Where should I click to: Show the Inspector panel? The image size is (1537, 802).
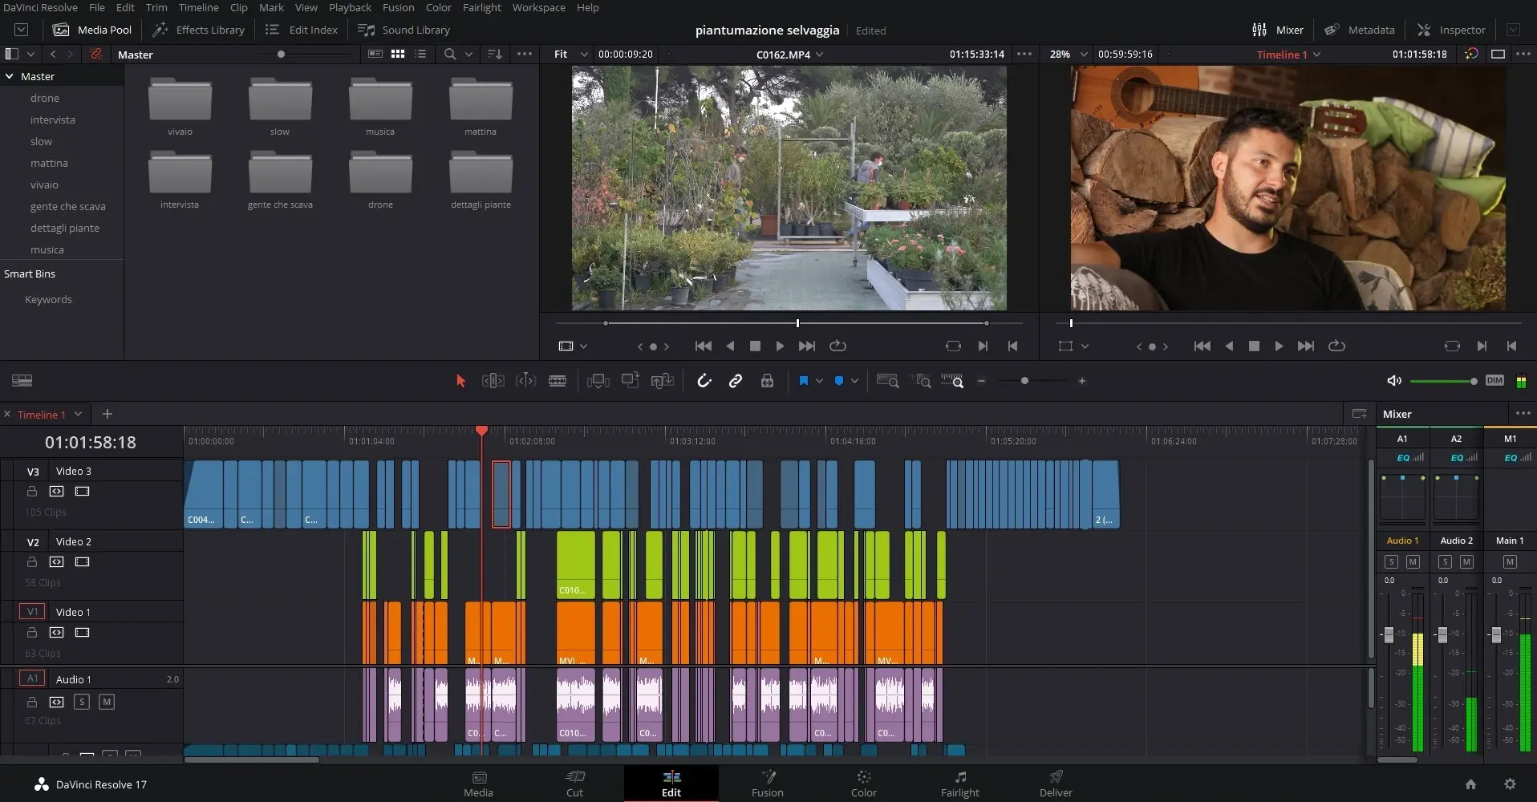1451,30
